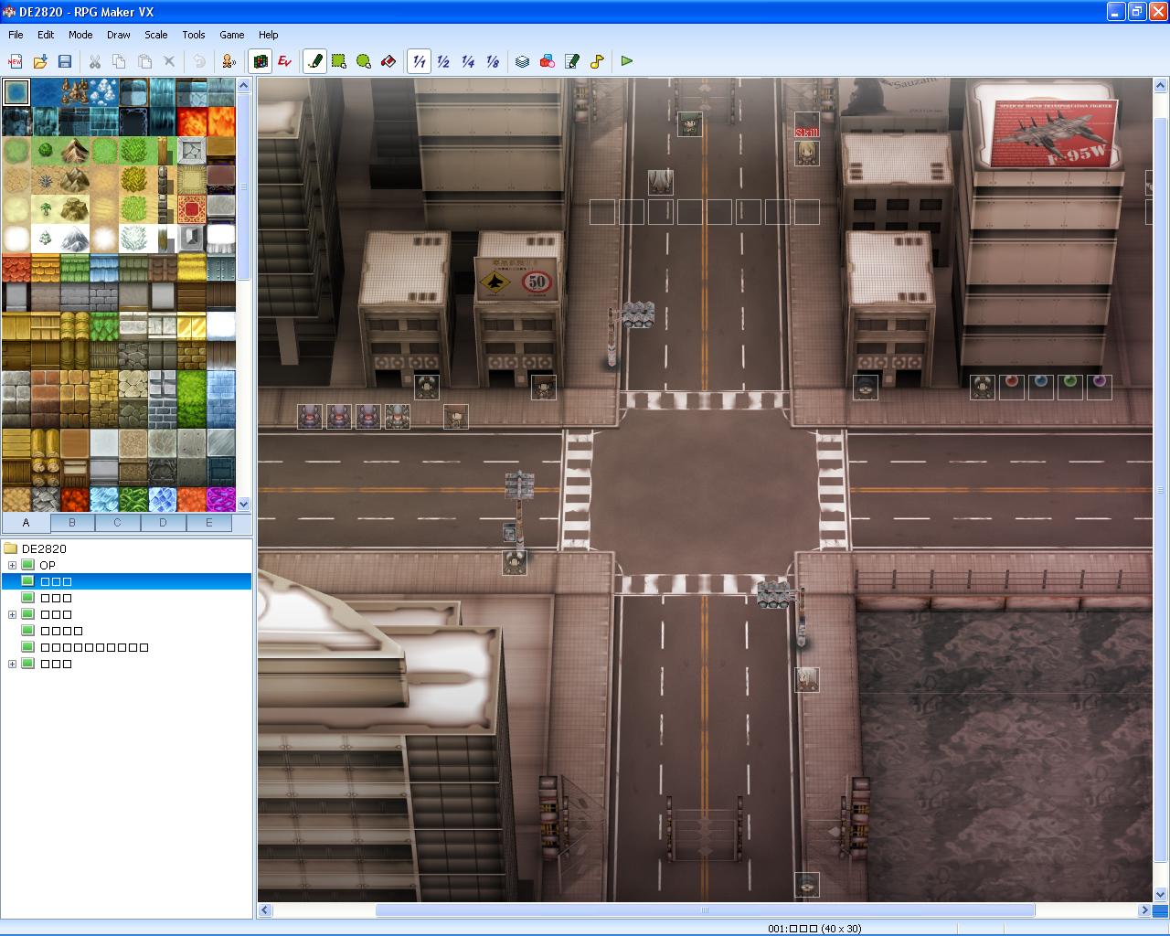Switch to tileset tab D
The height and width of the screenshot is (936, 1170).
163,523
